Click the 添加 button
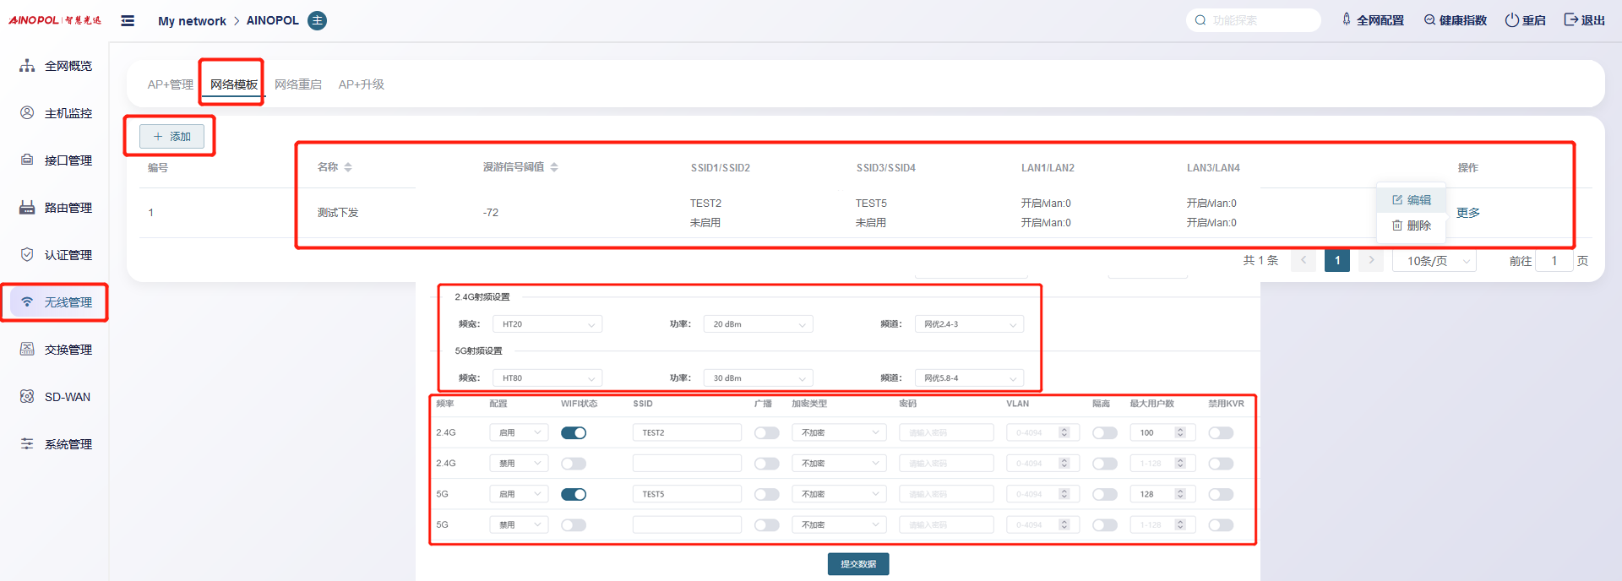Viewport: 1622px width, 581px height. (x=171, y=136)
